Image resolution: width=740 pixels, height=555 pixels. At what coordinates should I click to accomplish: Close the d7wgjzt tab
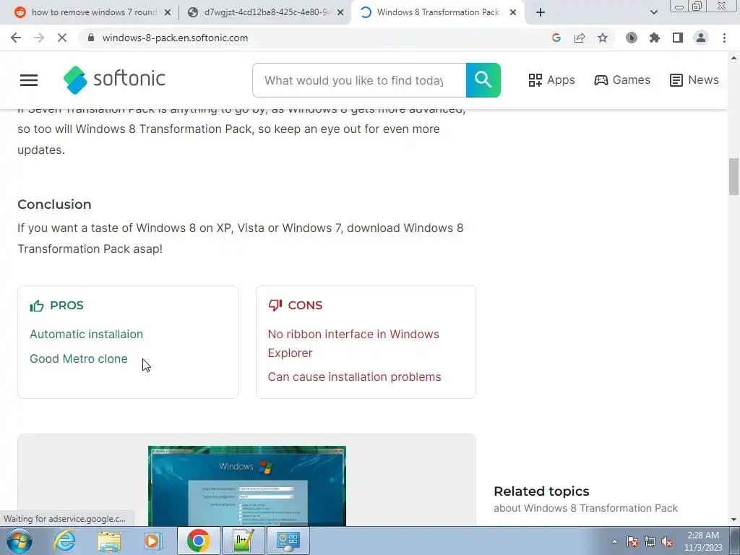[340, 12]
